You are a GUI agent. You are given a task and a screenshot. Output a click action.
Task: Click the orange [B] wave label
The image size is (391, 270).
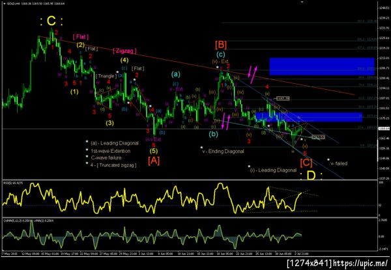tap(221, 45)
